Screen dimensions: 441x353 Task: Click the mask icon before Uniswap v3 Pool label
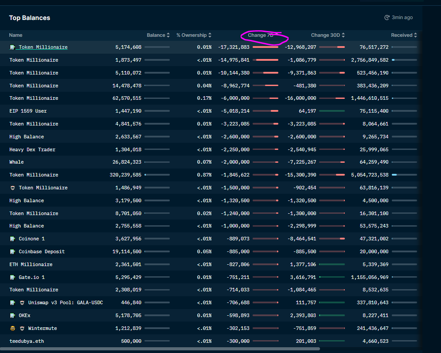[22, 302]
